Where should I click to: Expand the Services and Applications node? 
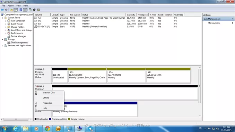pyautogui.click(x=2, y=46)
